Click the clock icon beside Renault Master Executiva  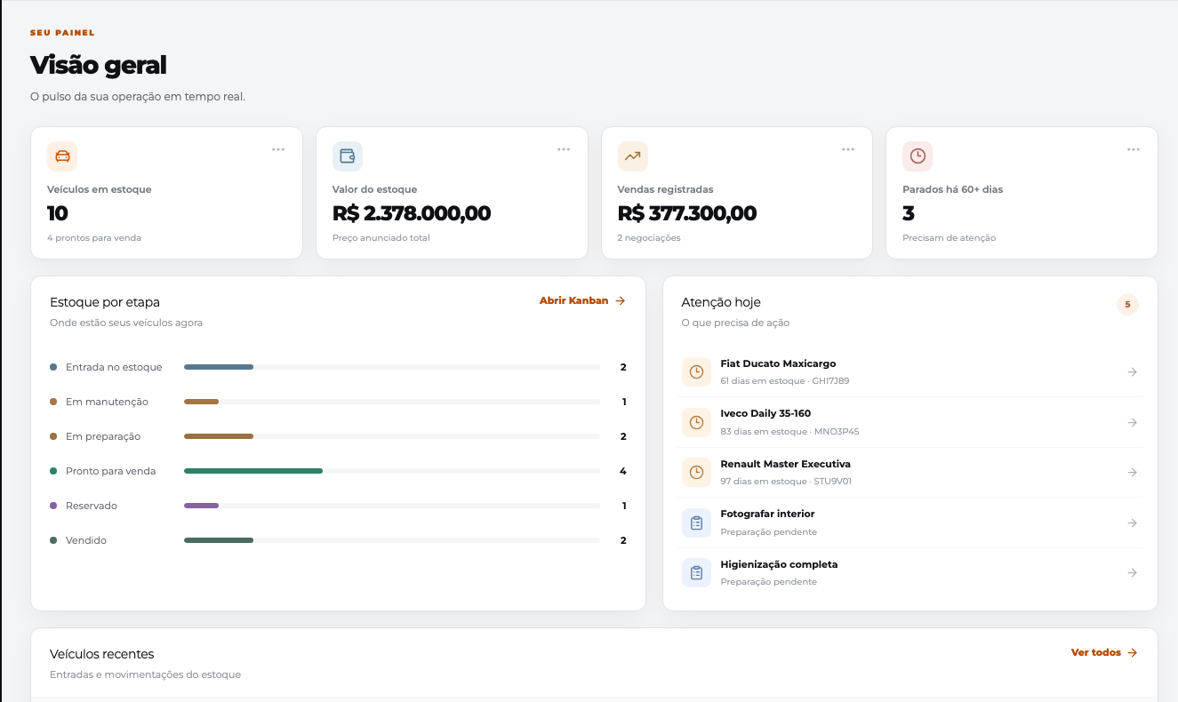(x=697, y=473)
